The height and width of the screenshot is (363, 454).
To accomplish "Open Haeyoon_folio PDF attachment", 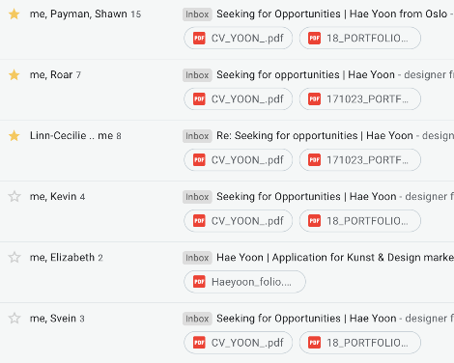I will click(x=244, y=282).
